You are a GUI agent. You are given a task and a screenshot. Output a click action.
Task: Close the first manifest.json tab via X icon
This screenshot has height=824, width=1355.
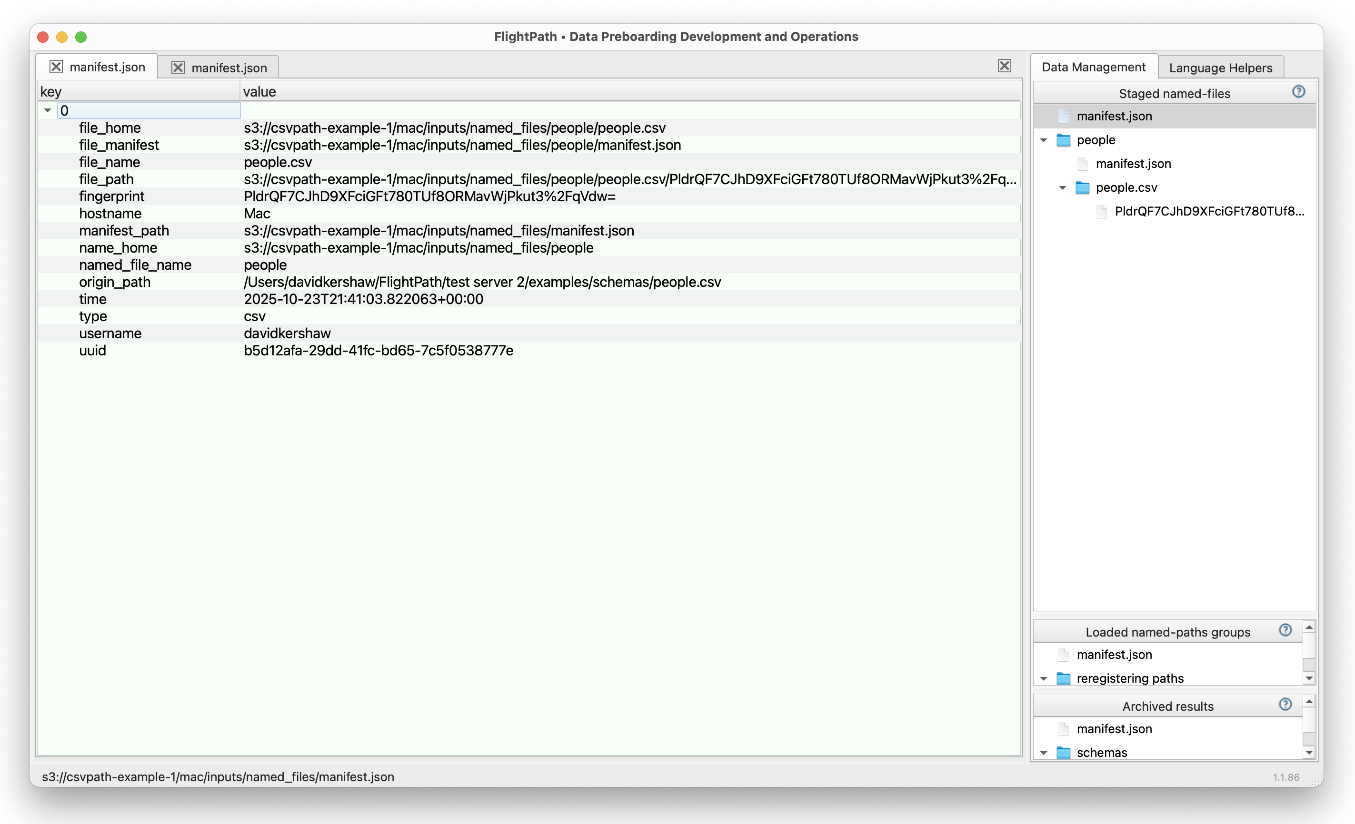pyautogui.click(x=56, y=67)
